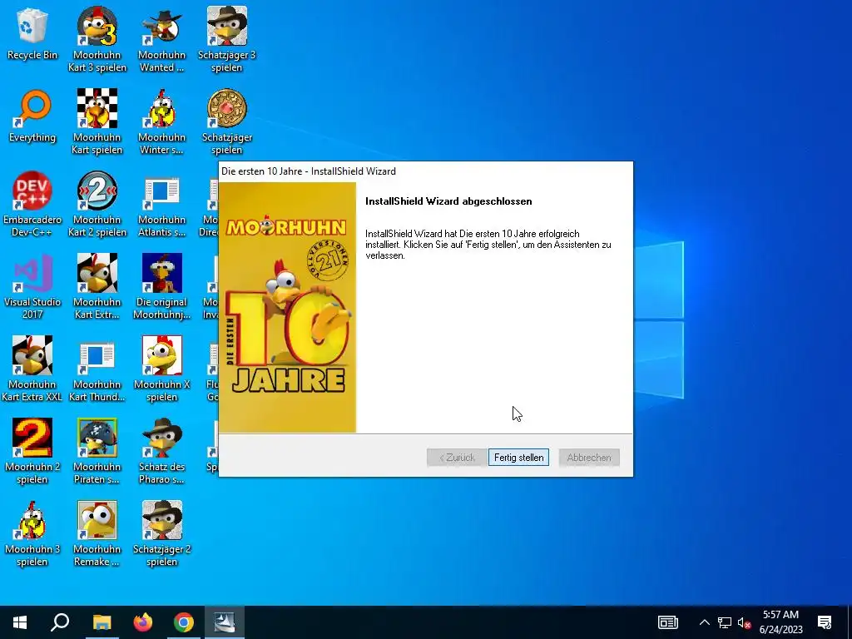This screenshot has height=639, width=852.
Task: Open the clock showing 5:57 AM
Action: (x=780, y=622)
